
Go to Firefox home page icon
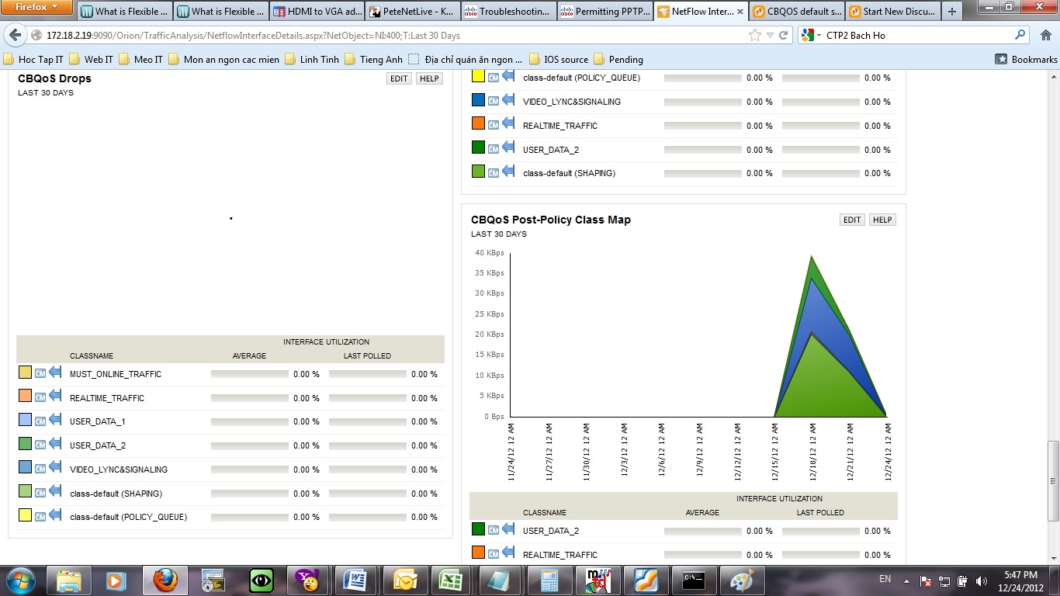pos(1044,35)
